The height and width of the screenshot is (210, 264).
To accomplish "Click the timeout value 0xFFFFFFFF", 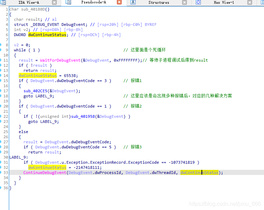I will 126,60.
